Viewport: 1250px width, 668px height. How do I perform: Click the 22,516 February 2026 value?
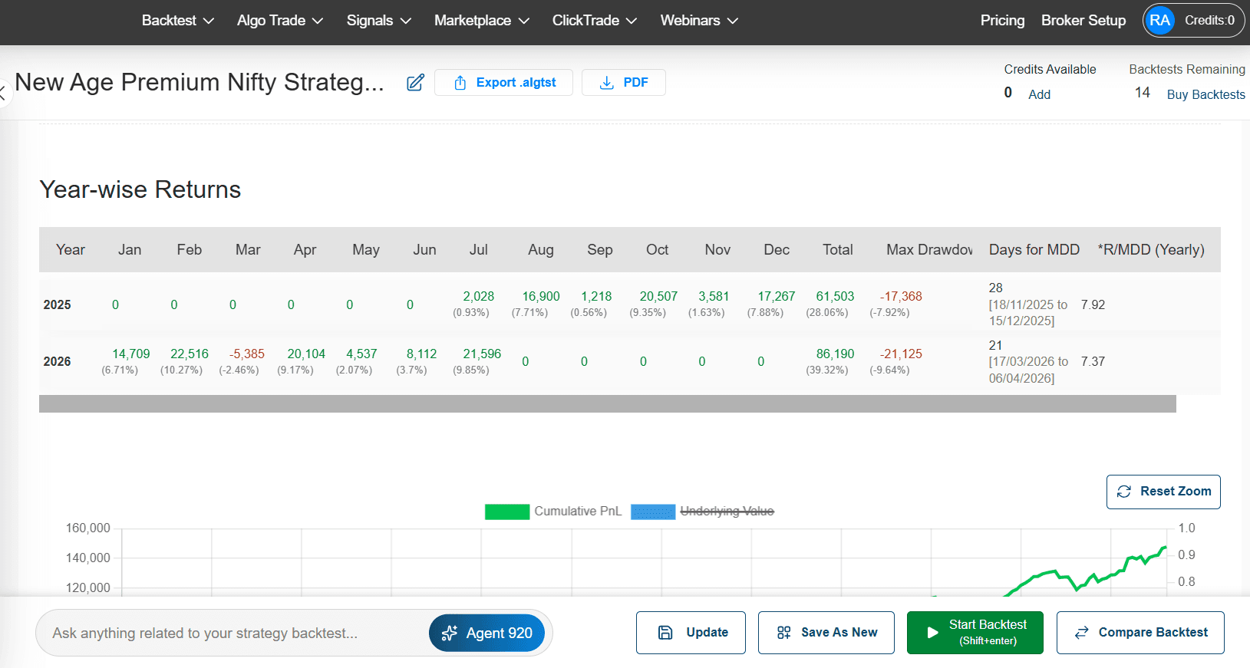pos(190,354)
